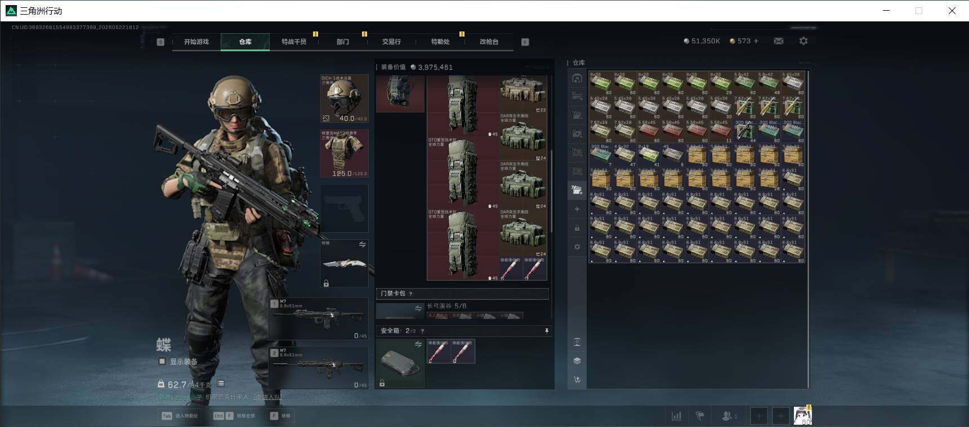
Task: Click the sort icon at warehouse sidebar bottom
Action: point(577,380)
